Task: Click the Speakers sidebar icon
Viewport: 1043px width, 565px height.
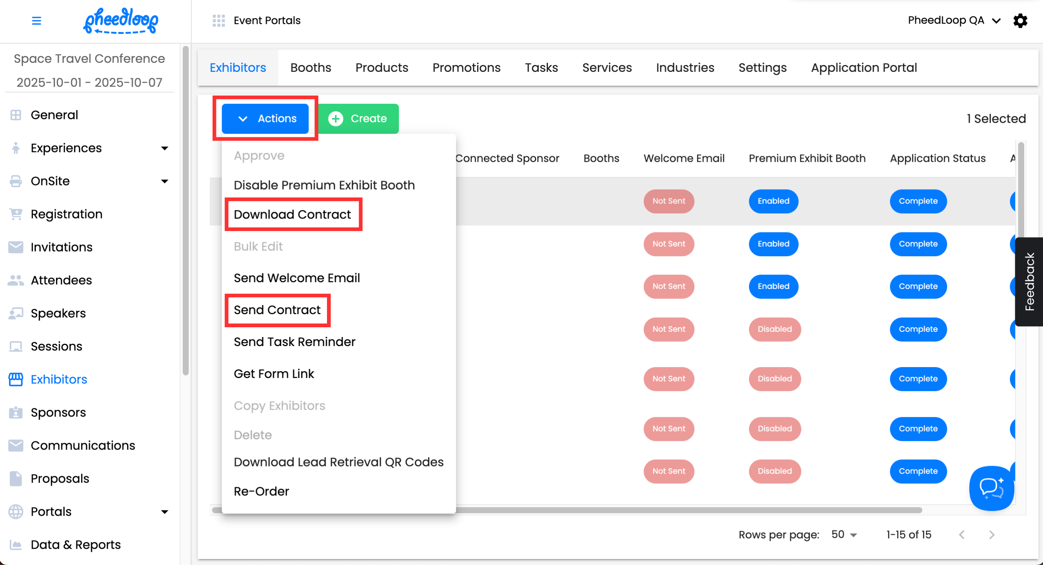Action: [x=16, y=313]
